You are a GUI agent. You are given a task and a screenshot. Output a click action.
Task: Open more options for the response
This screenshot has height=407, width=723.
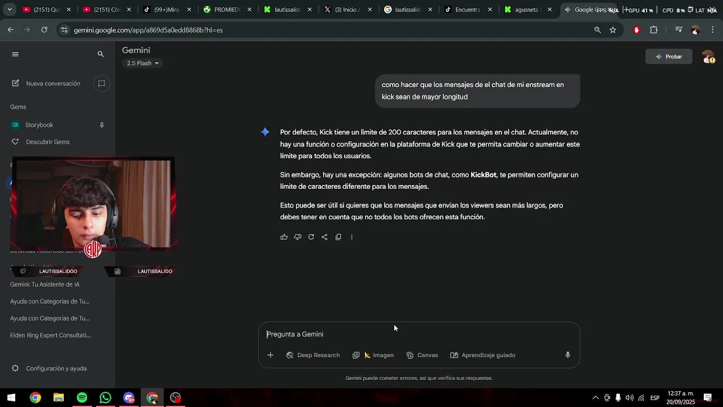click(351, 237)
